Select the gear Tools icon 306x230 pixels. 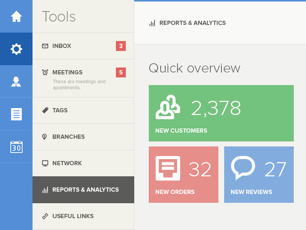[x=16, y=49]
